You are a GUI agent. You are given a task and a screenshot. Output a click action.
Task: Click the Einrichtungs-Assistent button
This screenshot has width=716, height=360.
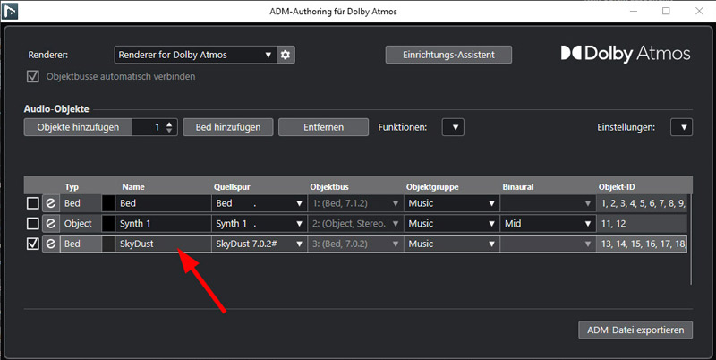point(448,55)
